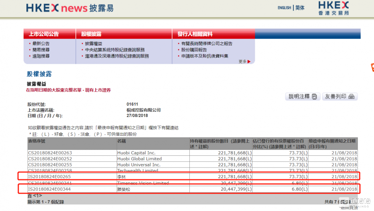Open the 上市公司公告 tab
This screenshot has width=374, height=211.
pyautogui.click(x=44, y=34)
